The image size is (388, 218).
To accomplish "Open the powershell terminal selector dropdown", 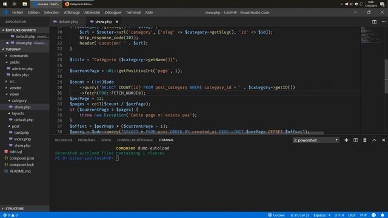I will pos(316,140).
